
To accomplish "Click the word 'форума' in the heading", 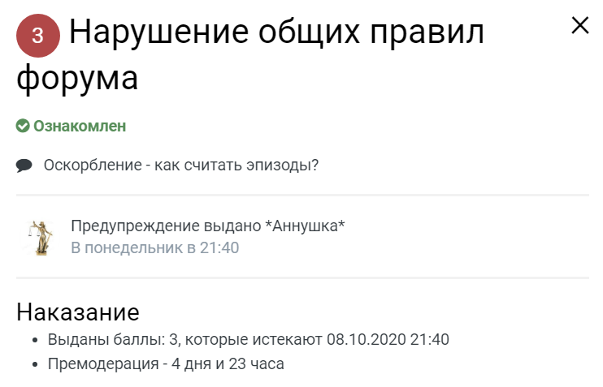I will click(77, 79).
